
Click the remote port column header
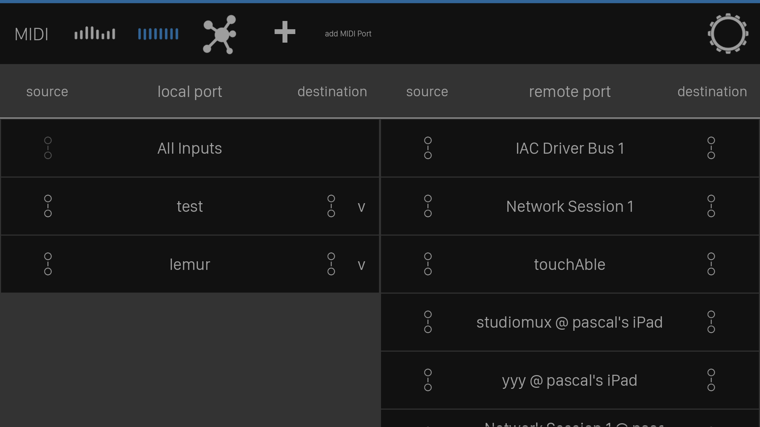[570, 92]
